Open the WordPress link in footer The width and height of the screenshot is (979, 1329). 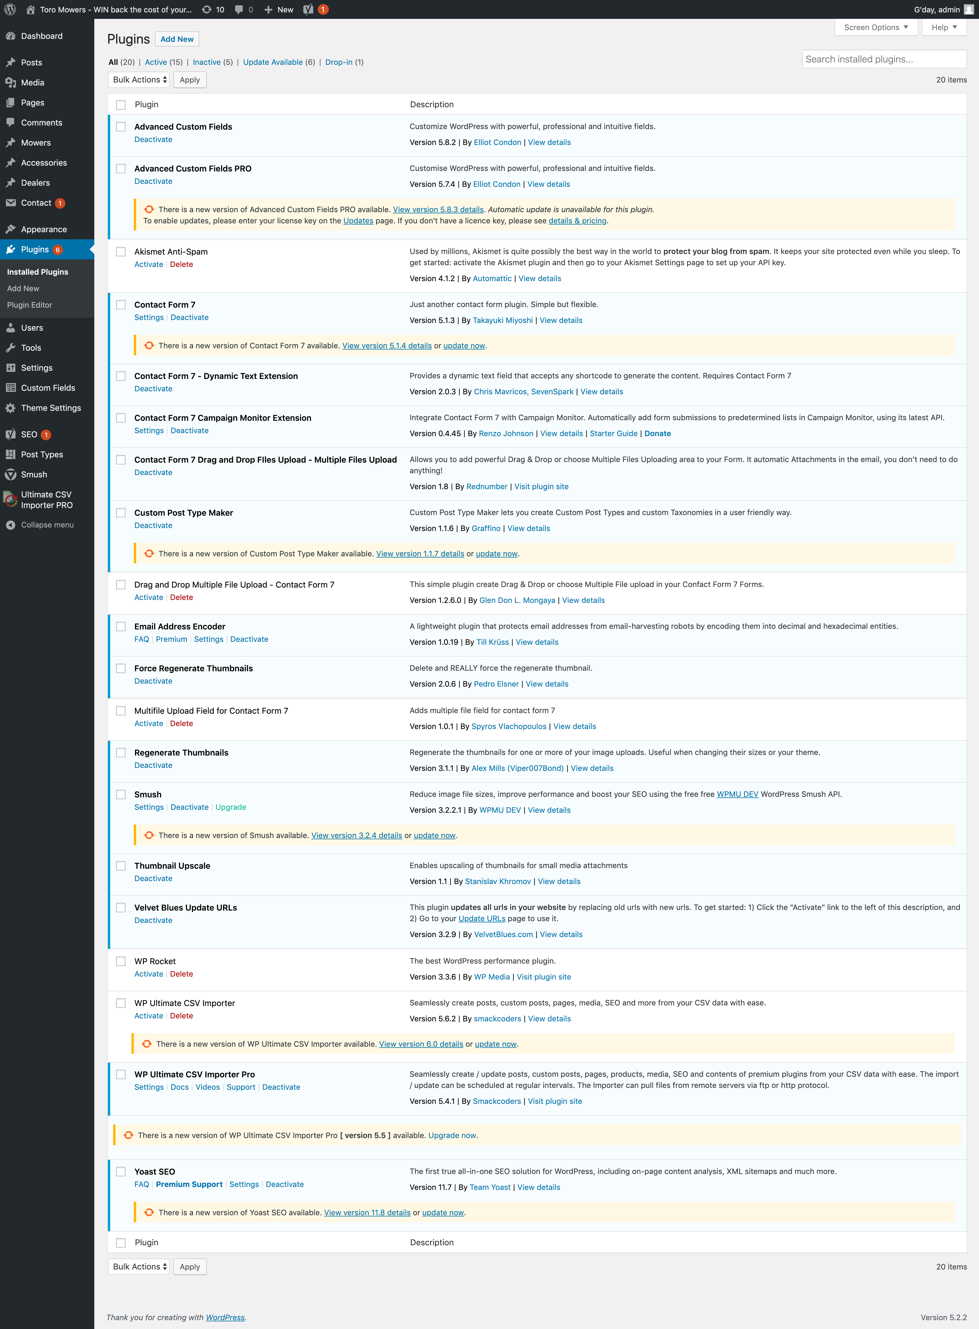[x=225, y=1317]
